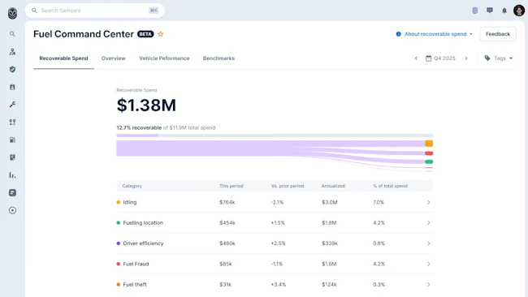
Task: Expand the Fuelling location row chevron
Action: [x=429, y=222]
